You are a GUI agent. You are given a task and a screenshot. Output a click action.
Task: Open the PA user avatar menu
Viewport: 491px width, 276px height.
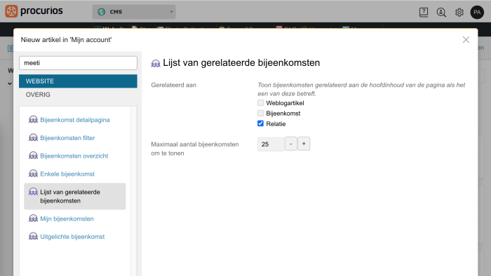point(477,12)
